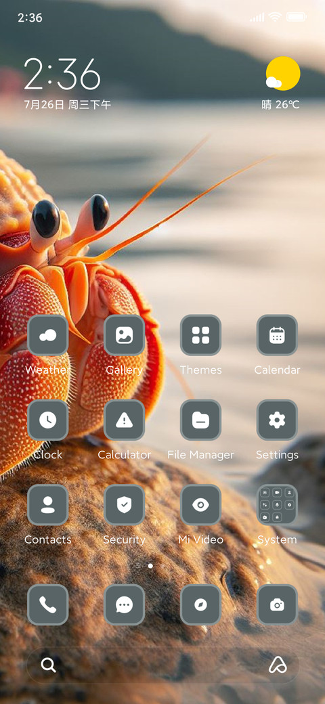Tap the Phone dialer dock icon

tap(47, 604)
